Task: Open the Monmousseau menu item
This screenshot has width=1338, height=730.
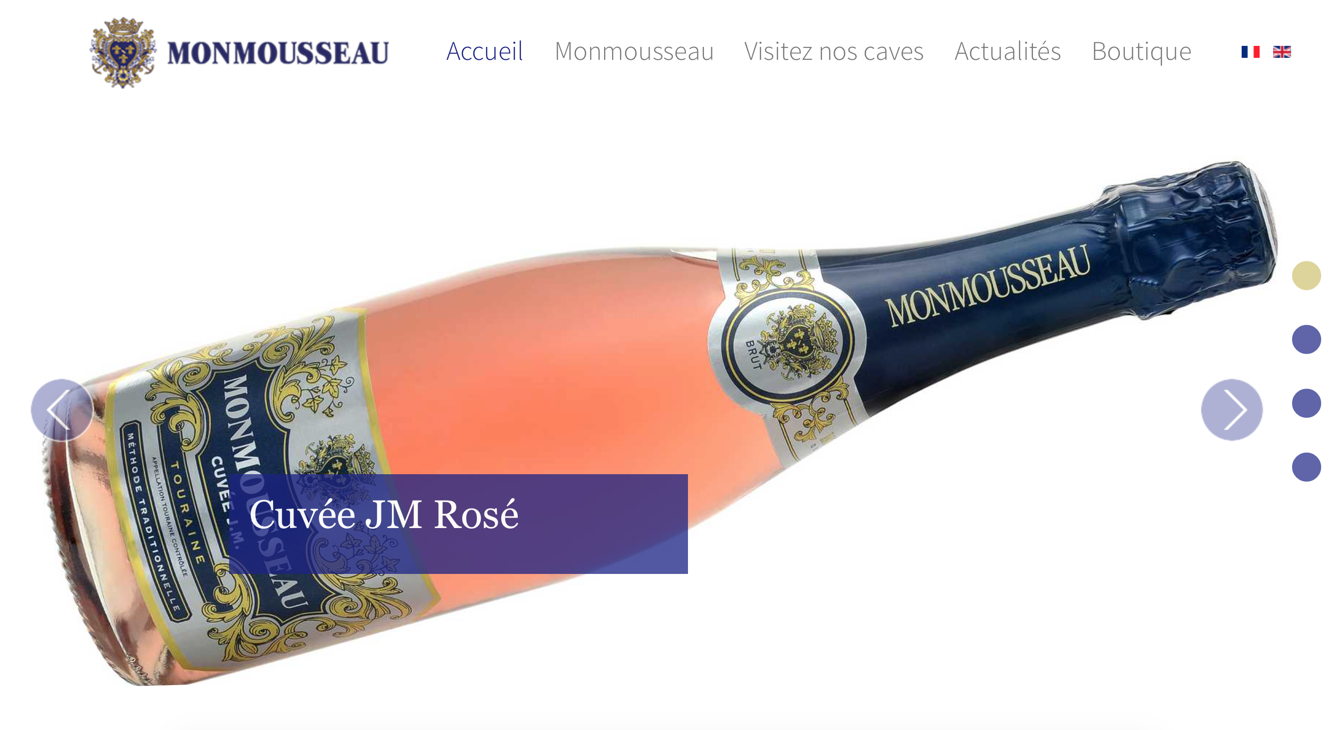Action: [634, 51]
